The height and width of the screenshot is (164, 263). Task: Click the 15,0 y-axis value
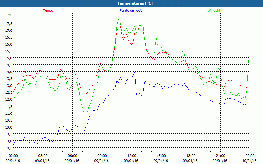tap(9, 58)
